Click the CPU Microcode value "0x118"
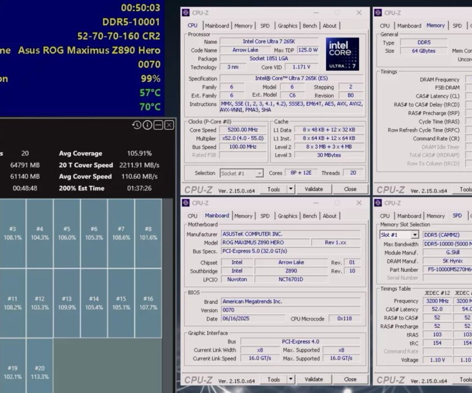Image resolution: width=472 pixels, height=393 pixels. click(x=344, y=318)
